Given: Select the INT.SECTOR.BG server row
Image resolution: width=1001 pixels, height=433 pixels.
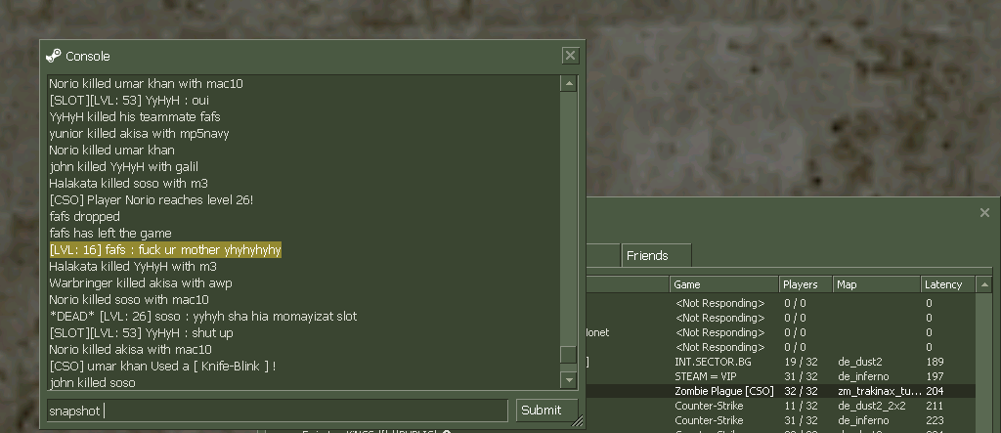Looking at the screenshot, I should coord(782,362).
